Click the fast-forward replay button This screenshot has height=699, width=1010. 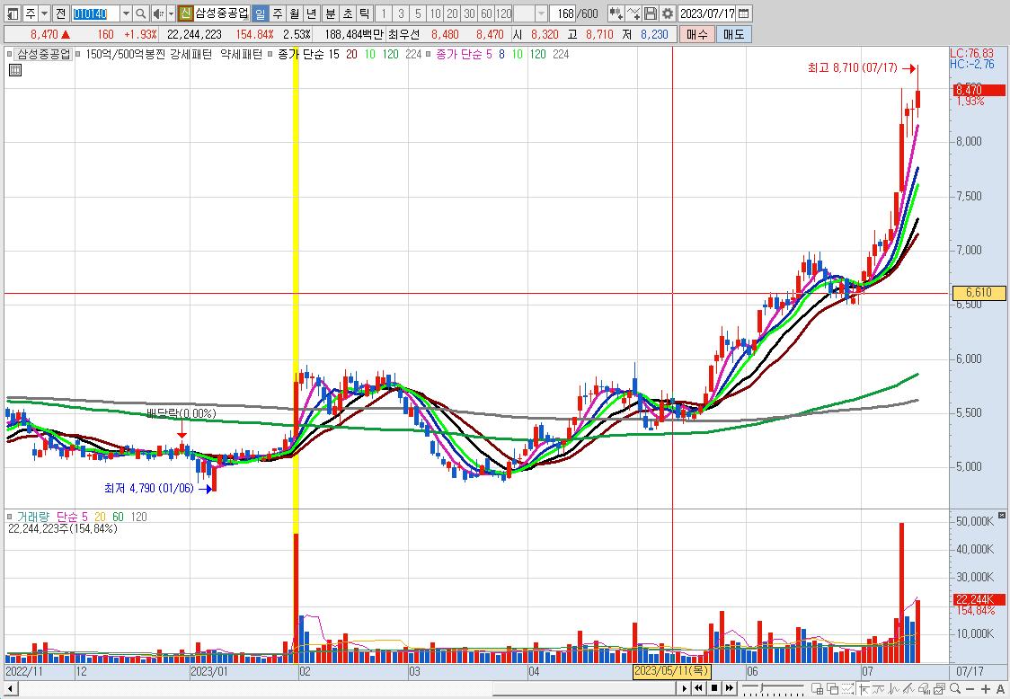[x=729, y=688]
